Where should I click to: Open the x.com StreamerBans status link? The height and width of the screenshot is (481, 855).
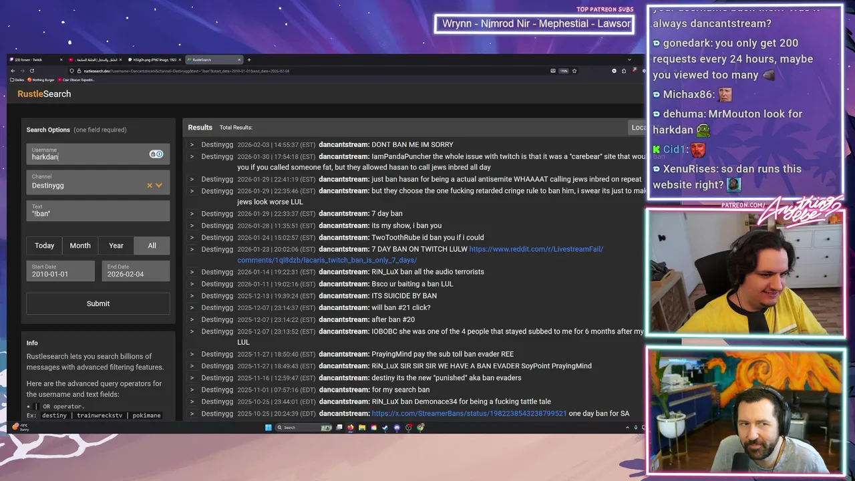pyautogui.click(x=469, y=414)
